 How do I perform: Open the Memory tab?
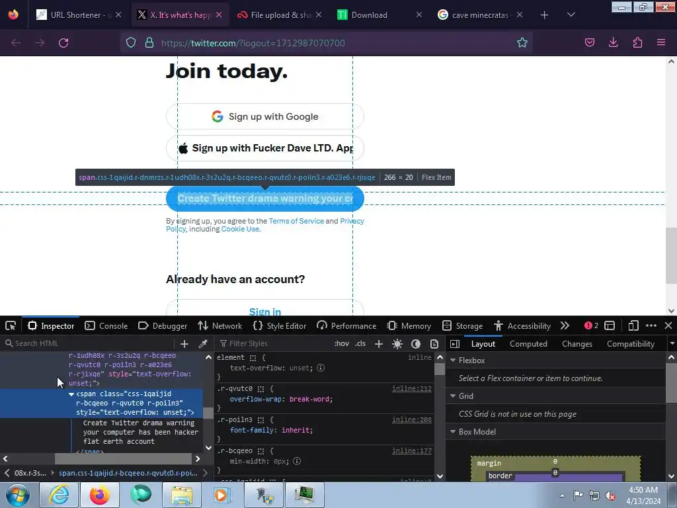click(409, 325)
